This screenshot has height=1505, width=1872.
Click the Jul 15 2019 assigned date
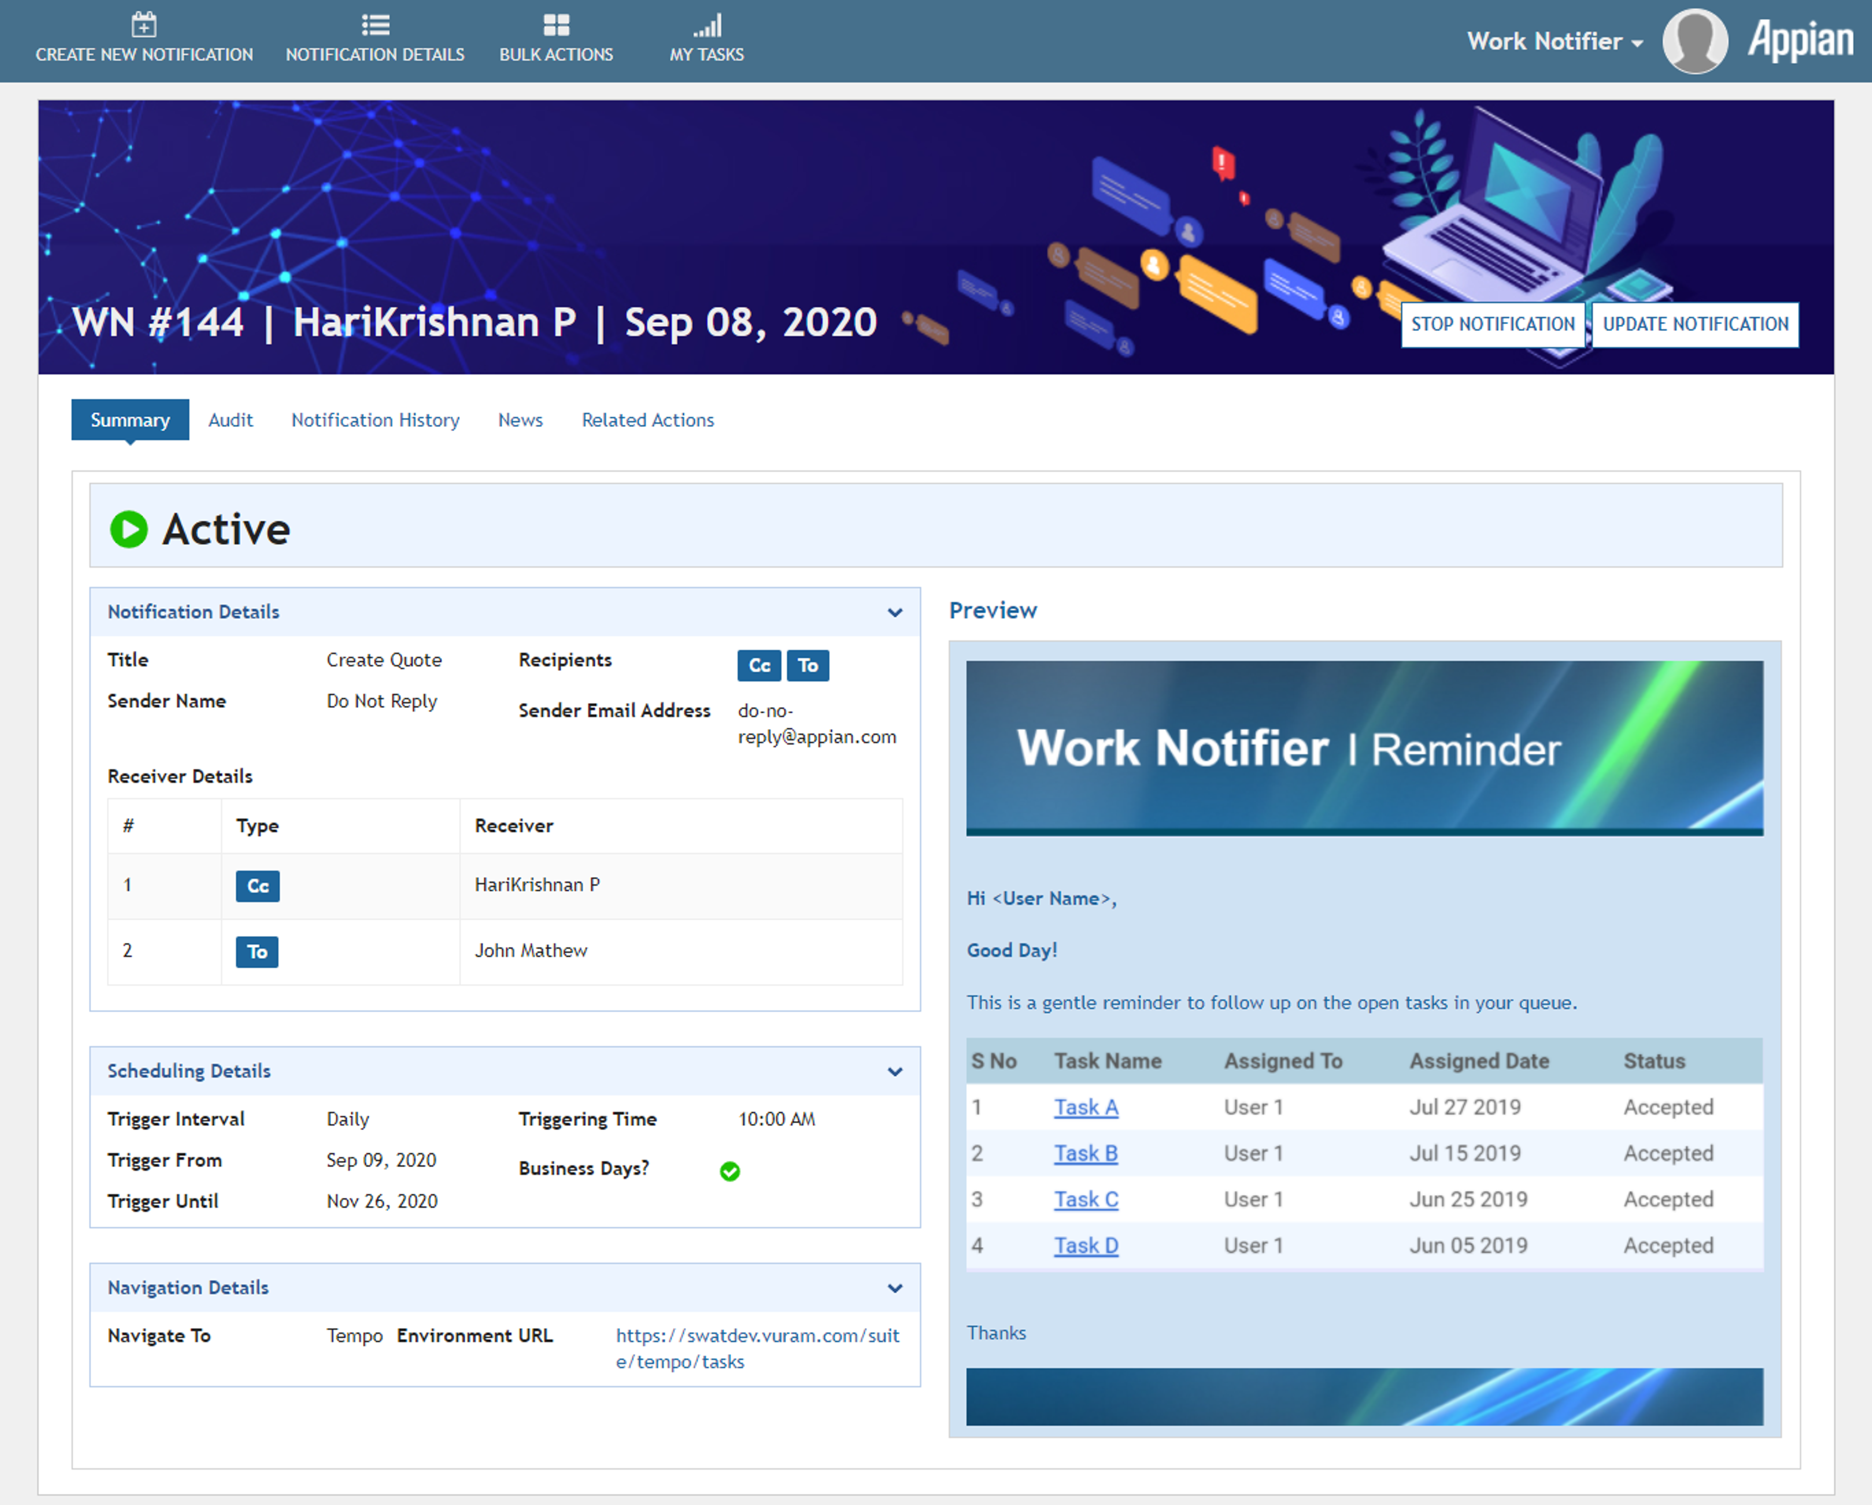pos(1465,1153)
